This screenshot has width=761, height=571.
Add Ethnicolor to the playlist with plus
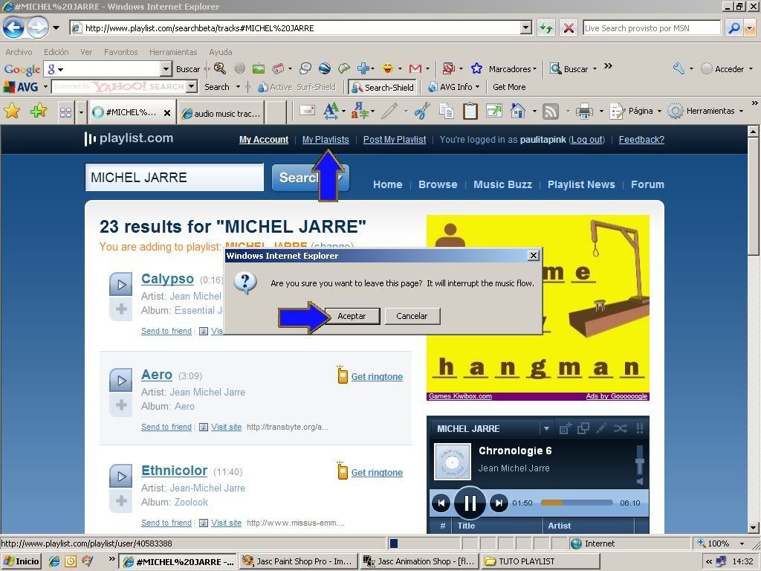pos(121,500)
